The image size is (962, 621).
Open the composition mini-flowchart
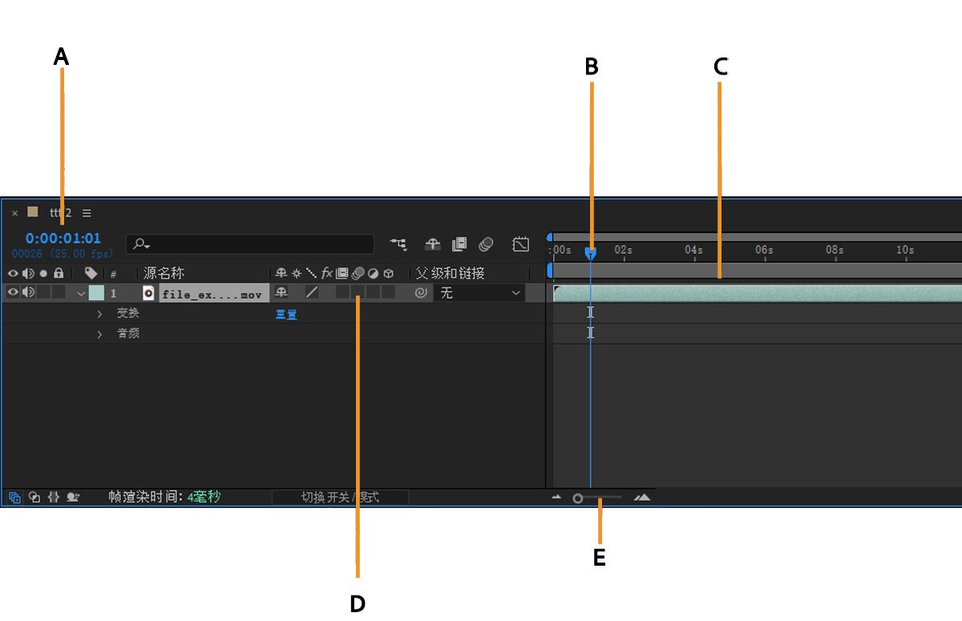(398, 244)
